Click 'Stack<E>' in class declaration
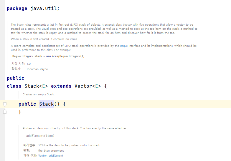The width and height of the screenshot is (231, 161). (36, 86)
